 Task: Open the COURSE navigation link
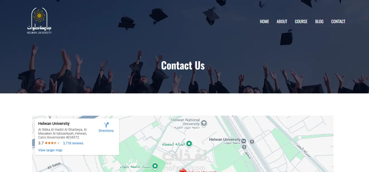301,21
